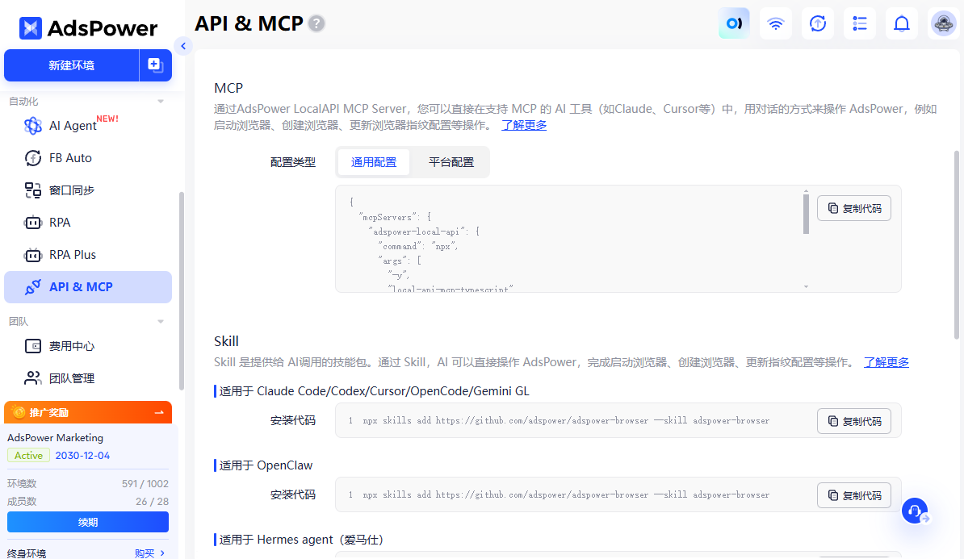Open the customer support chat bubble
The image size is (964, 559).
(x=915, y=511)
